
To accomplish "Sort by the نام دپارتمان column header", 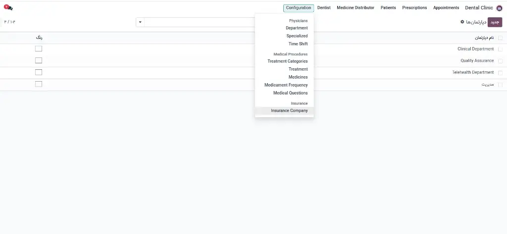I will pyautogui.click(x=484, y=38).
